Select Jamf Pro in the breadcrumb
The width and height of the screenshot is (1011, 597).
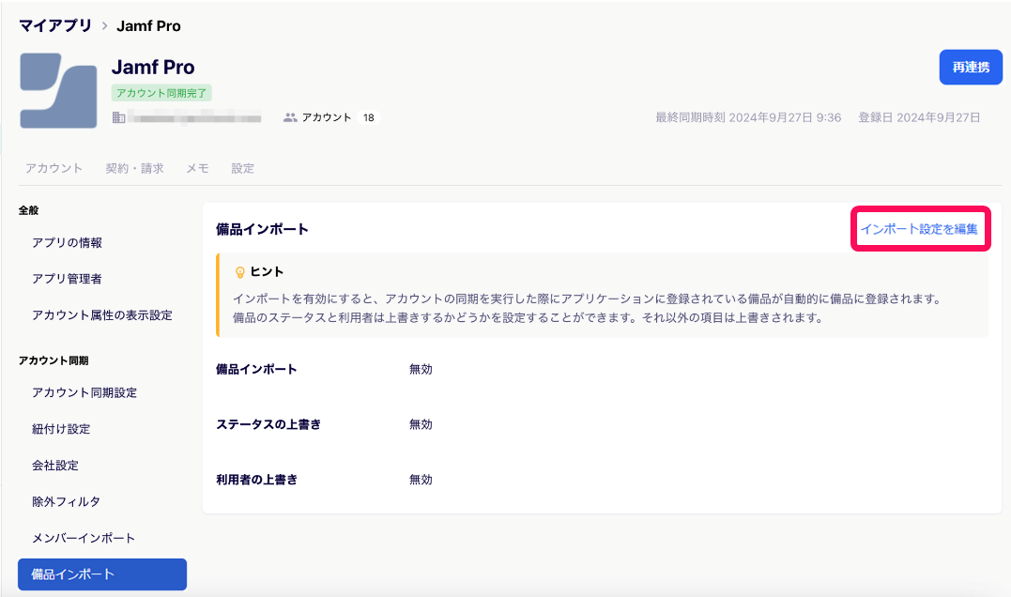pos(148,26)
